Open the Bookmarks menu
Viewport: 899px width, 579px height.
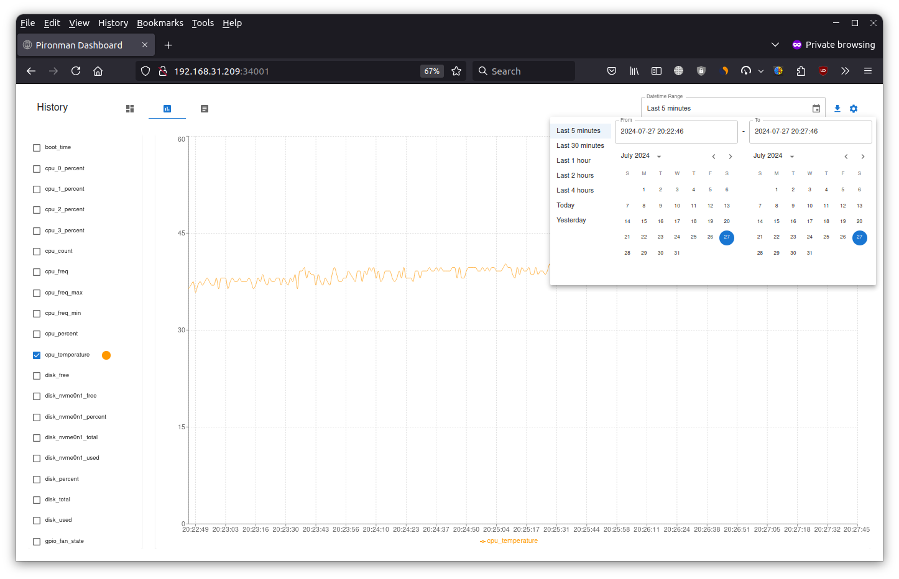(x=160, y=23)
